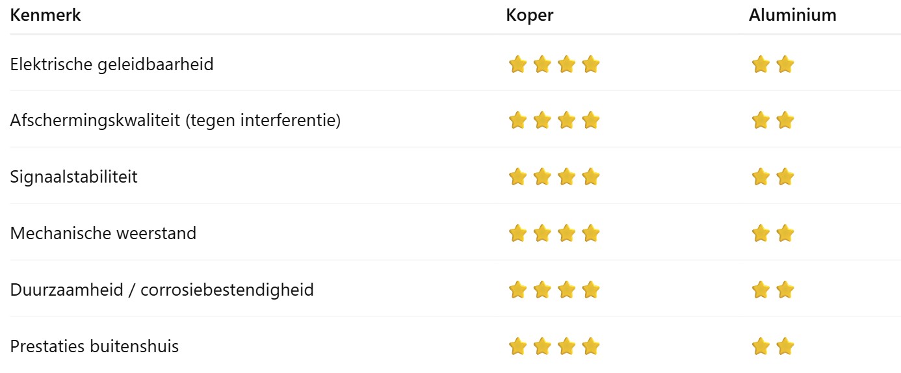Select the Afschermingskwaliteit (tegen interferentie) label
Screen dimensions: 901x373
(x=175, y=120)
